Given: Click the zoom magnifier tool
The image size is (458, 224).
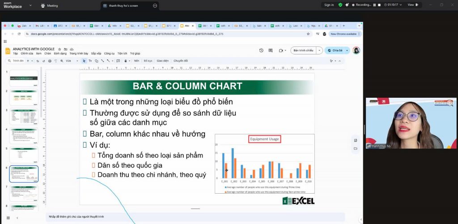Looking at the screenshot, I should tap(62, 61).
